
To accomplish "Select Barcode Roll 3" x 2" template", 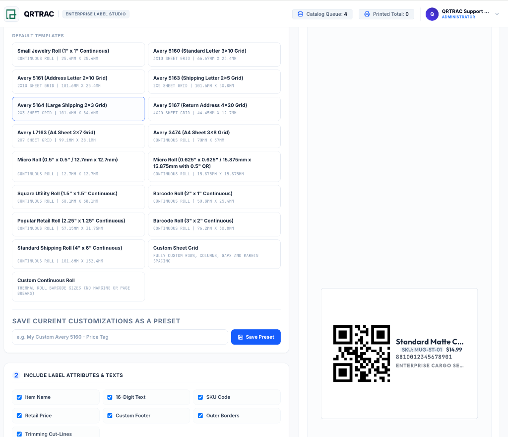I will point(214,224).
